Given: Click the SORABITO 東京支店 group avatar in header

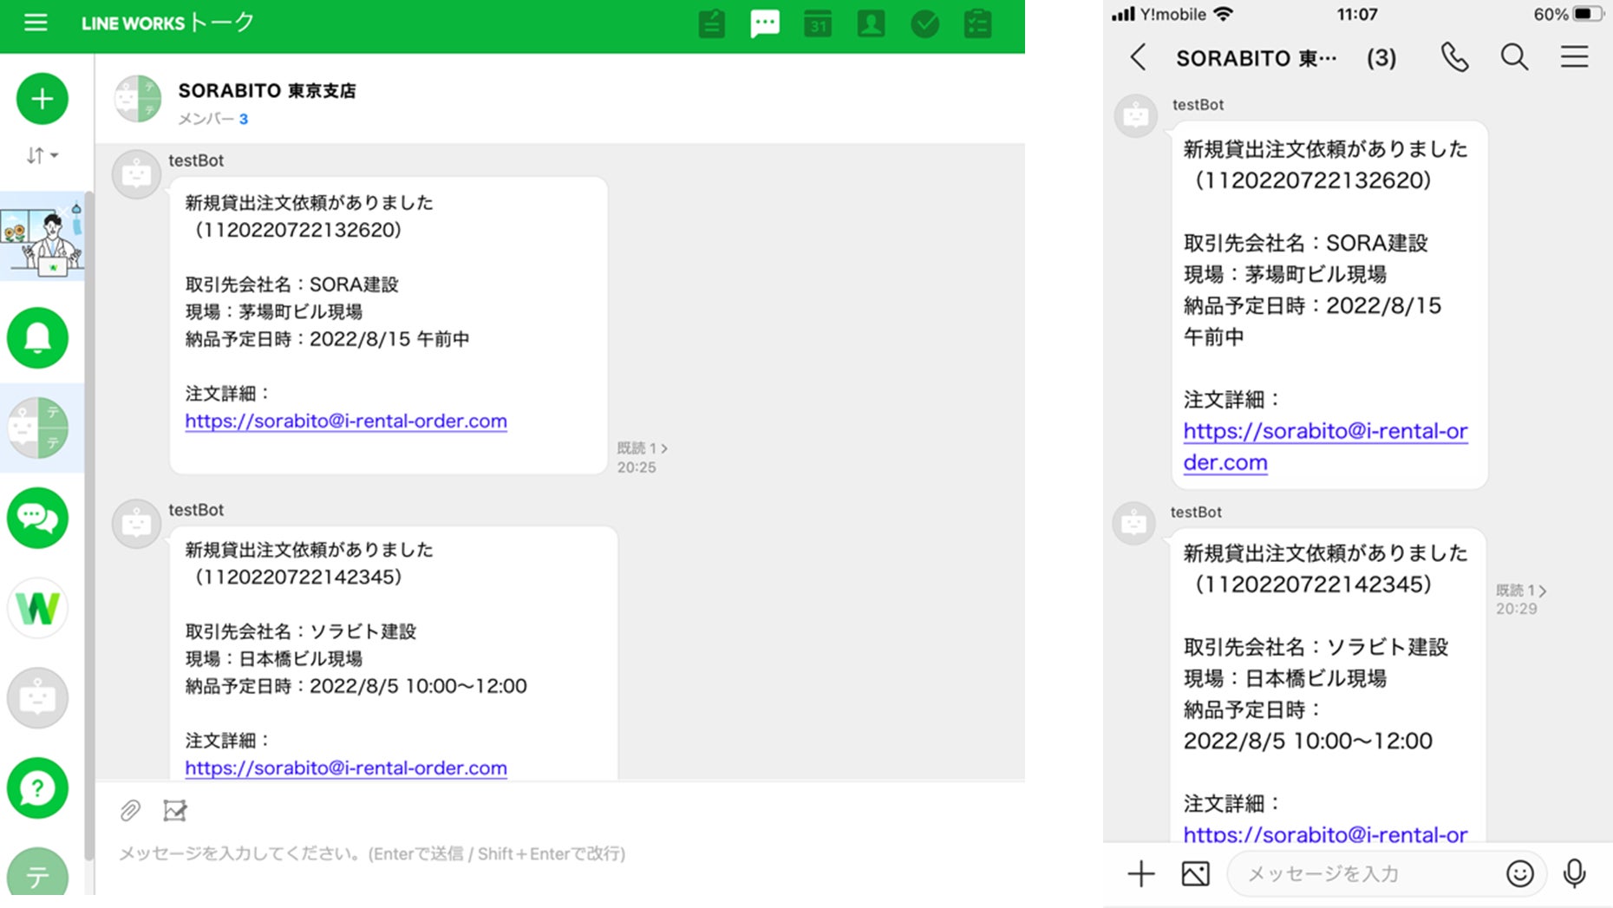Looking at the screenshot, I should pyautogui.click(x=138, y=99).
